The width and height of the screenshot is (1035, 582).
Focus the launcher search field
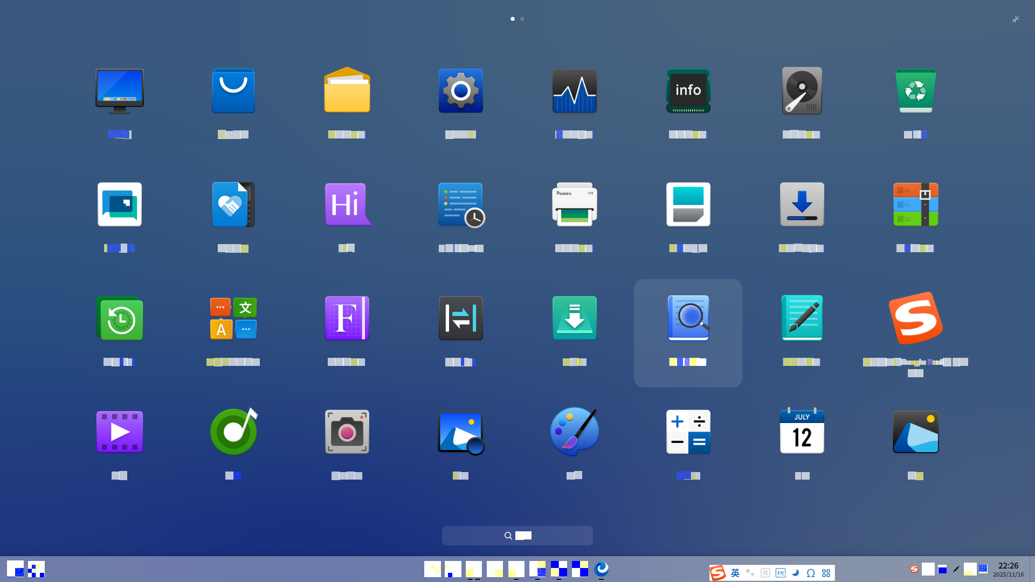click(x=517, y=536)
